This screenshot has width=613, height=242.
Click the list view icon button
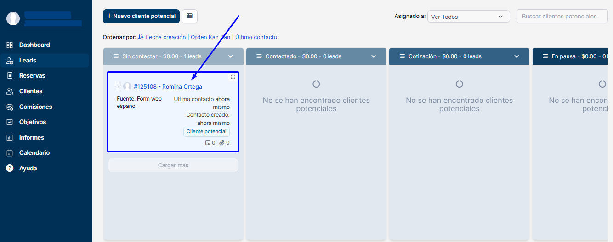point(189,16)
